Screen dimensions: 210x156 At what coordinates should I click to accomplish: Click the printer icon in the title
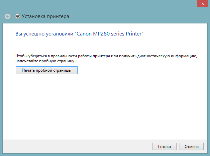(18, 16)
